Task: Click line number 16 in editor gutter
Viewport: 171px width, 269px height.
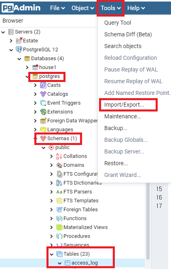Action: click(x=159, y=198)
